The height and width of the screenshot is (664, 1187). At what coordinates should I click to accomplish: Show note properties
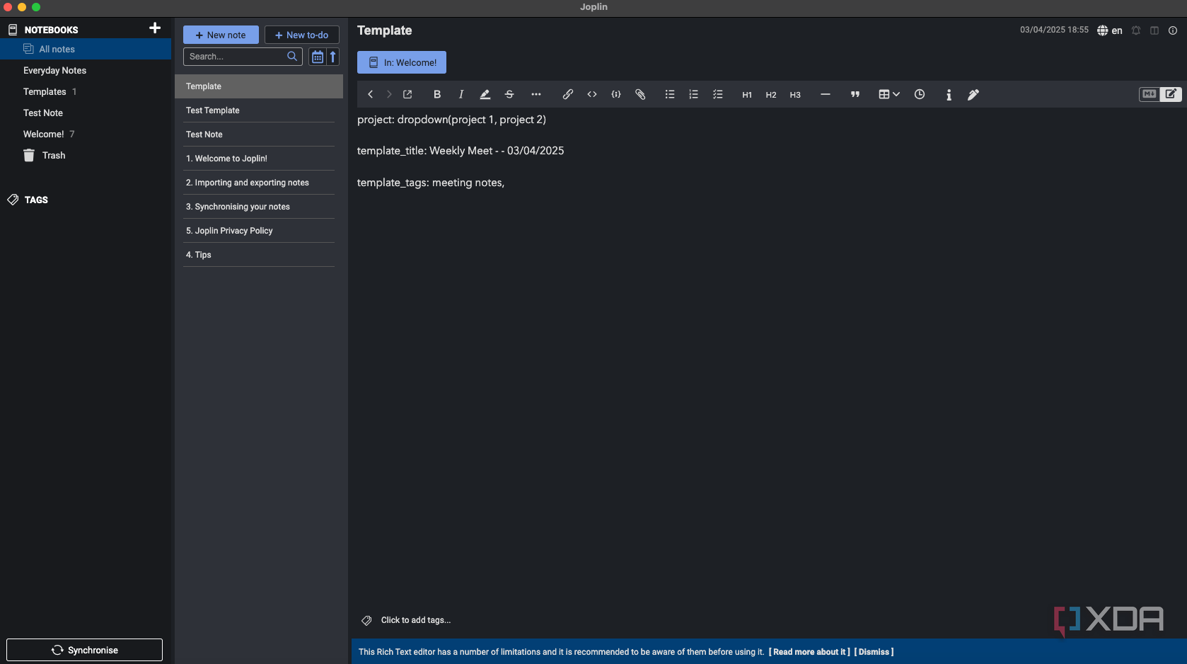pos(1173,30)
